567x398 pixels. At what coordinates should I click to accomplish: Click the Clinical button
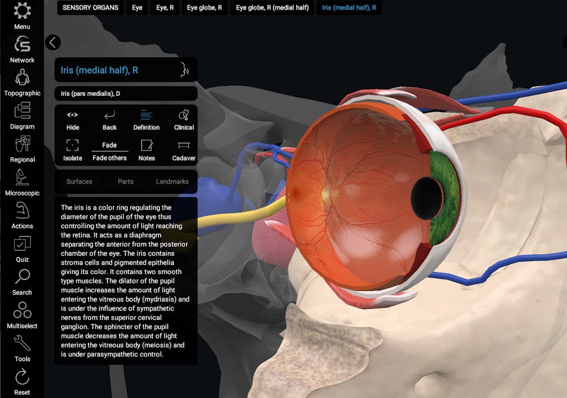(184, 120)
